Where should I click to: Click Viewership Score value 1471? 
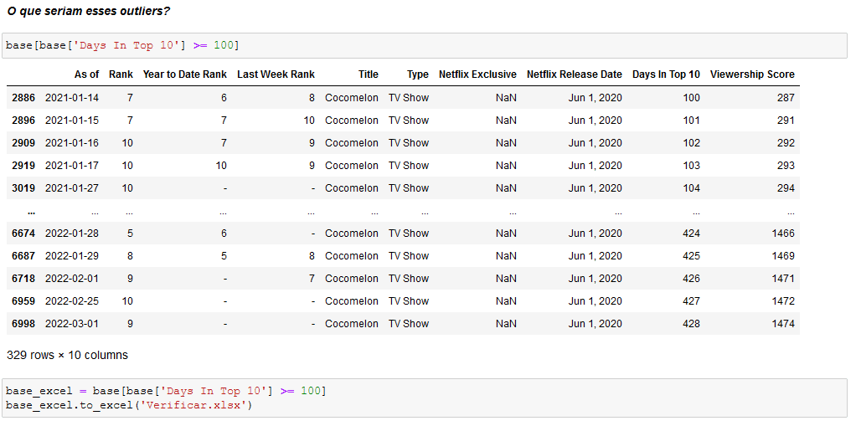click(x=783, y=278)
